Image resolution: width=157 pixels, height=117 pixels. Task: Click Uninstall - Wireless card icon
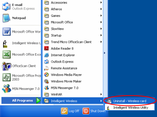(109, 101)
